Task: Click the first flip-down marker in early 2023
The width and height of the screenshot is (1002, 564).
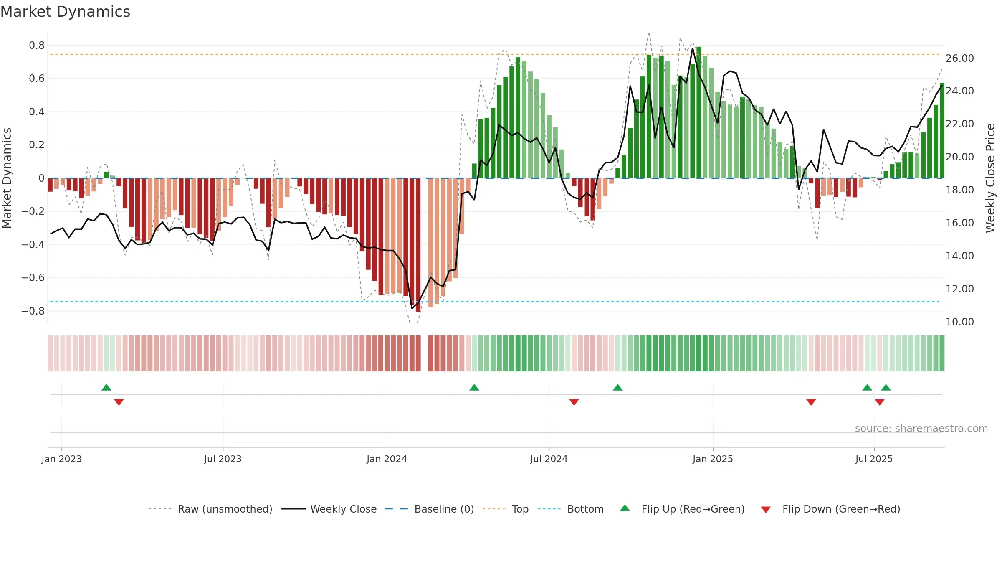Action: [x=119, y=402]
